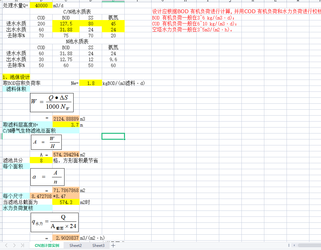Image resolution: width=321 pixels, height=250 pixels.
Task: Select the 取BOD容积负荷率 label cell
Action: click(x=22, y=83)
